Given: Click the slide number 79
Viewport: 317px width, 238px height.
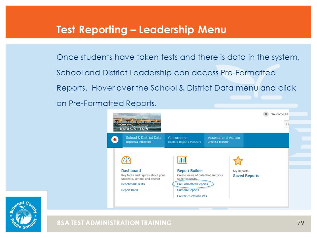Looking at the screenshot, I should point(300,223).
